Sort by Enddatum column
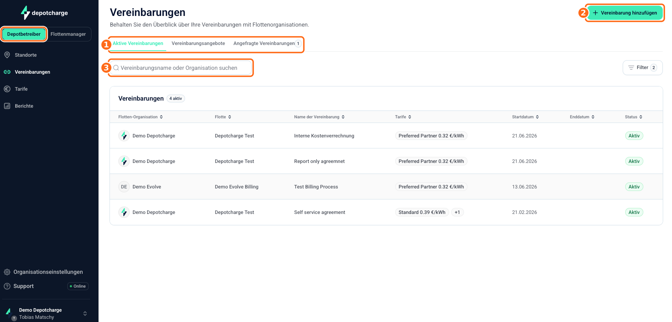672x322 pixels. 582,117
